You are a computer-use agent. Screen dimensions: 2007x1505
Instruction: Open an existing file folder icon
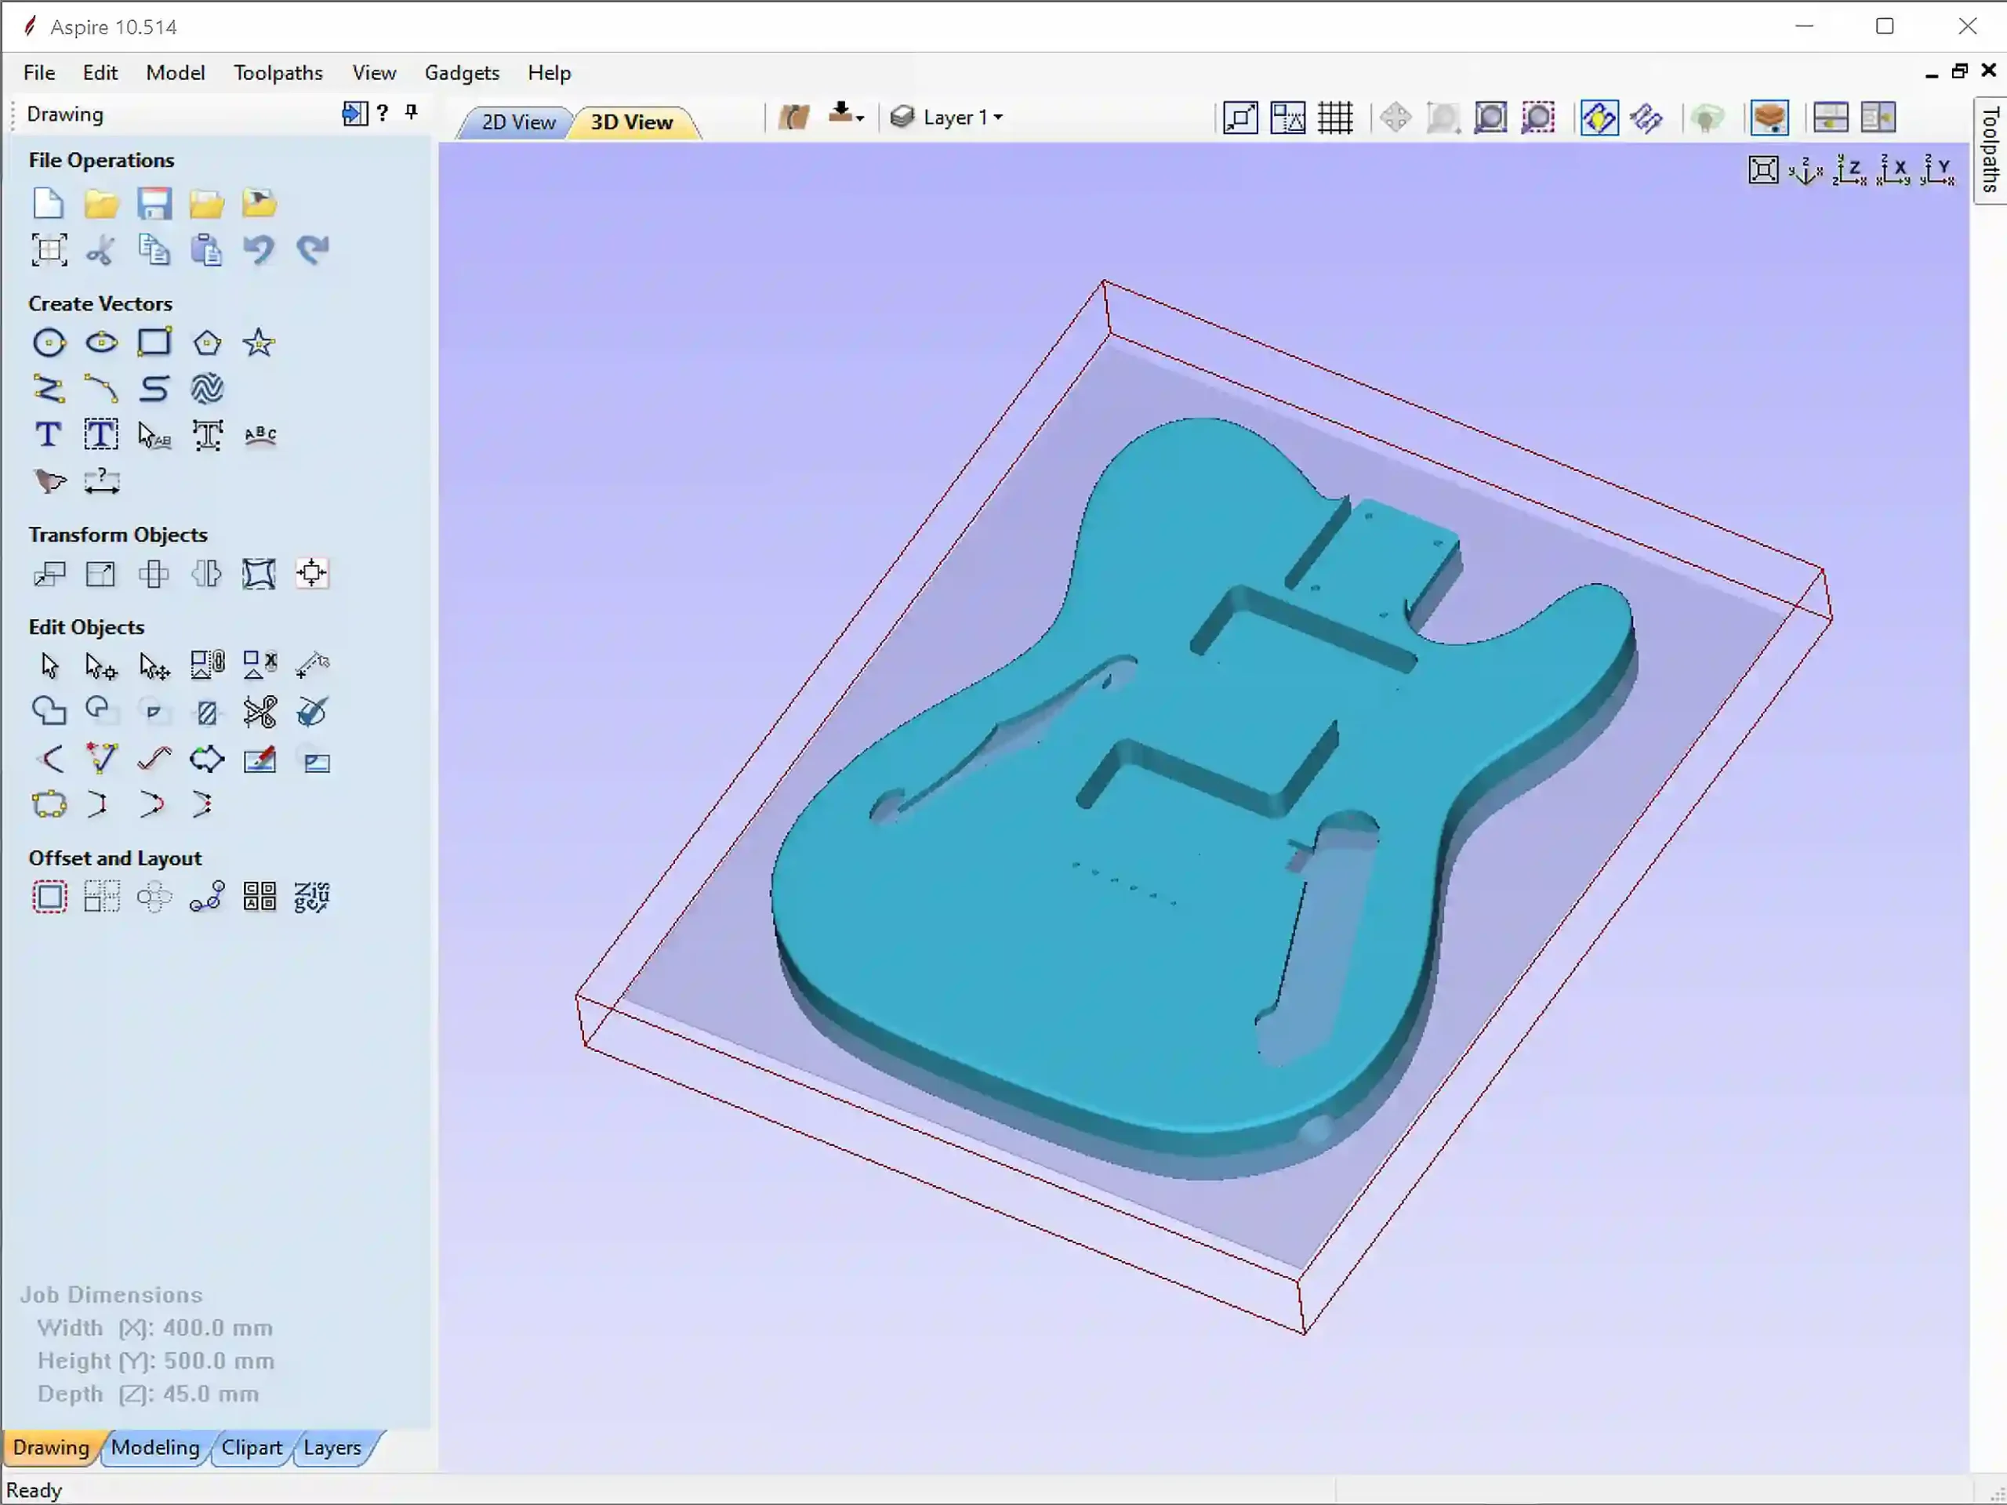point(100,203)
